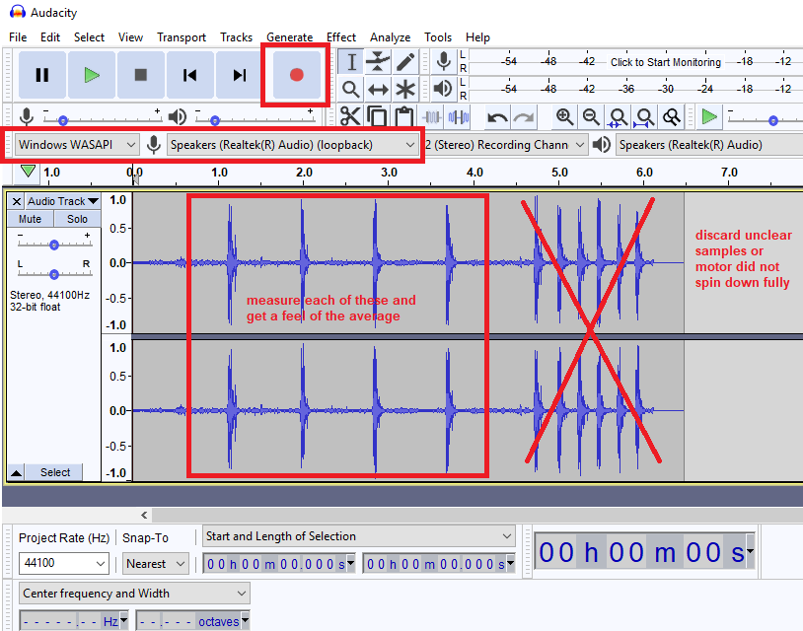Open the Project Rate 44100 dropdown
Viewport: 803px width, 631px height.
(64, 564)
